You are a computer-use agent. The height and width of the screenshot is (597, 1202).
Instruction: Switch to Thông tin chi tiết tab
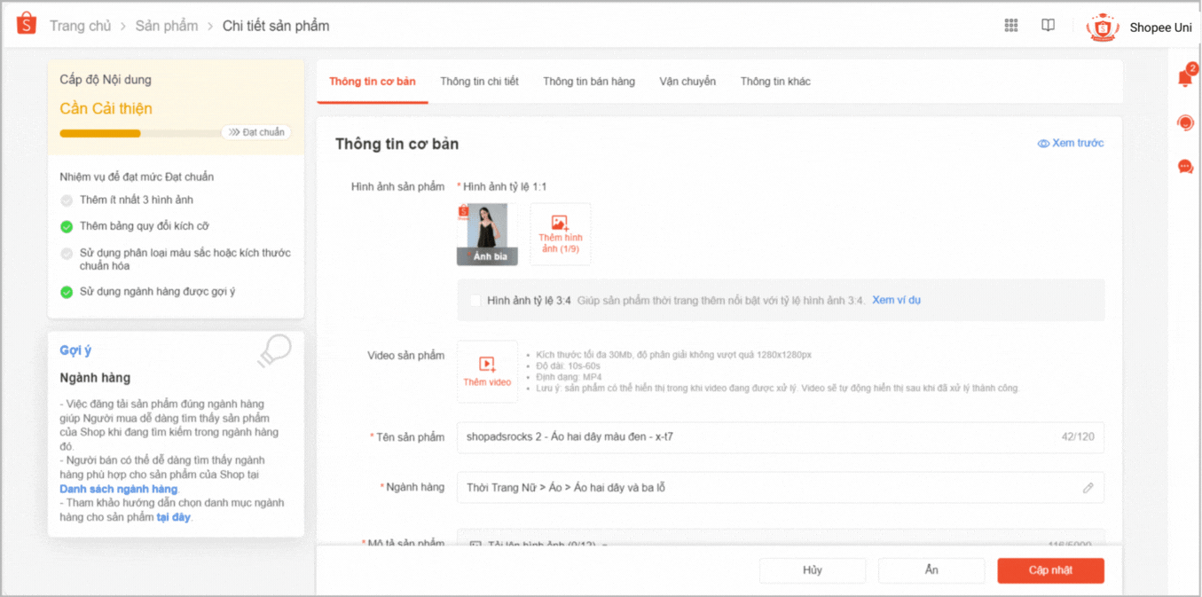pos(479,82)
